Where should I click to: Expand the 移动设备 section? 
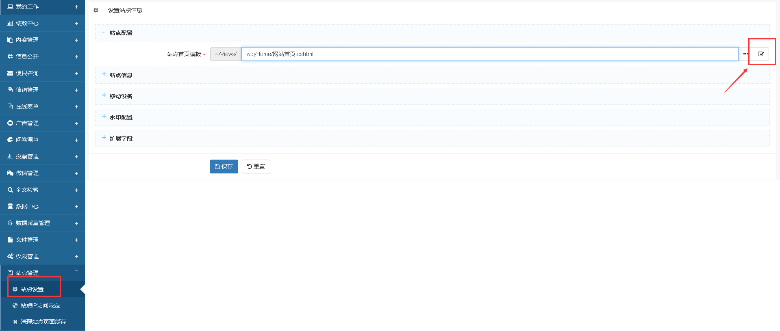121,96
